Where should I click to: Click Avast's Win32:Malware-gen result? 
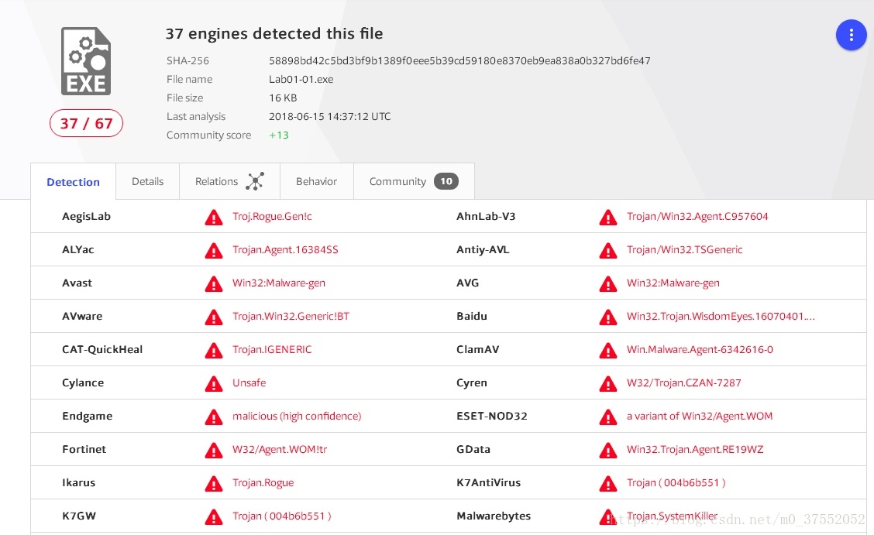click(x=279, y=283)
